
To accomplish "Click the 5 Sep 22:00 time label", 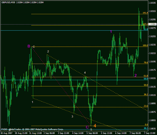I will pos(107,133).
